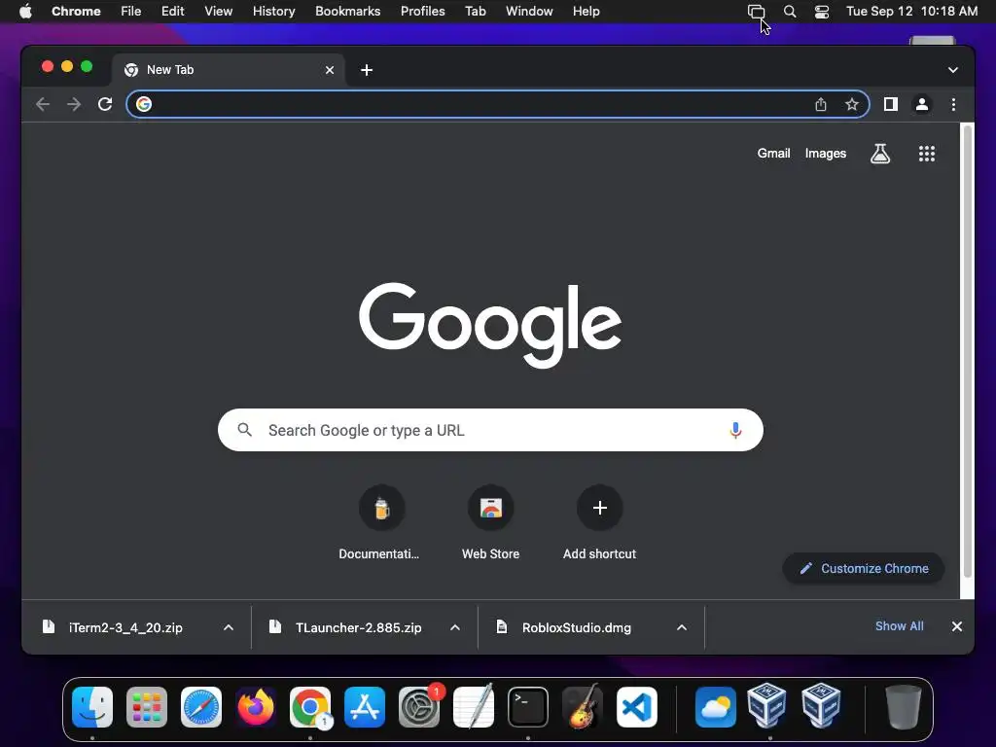Expand options for TLauncher-2.885.zip download

pos(455,627)
